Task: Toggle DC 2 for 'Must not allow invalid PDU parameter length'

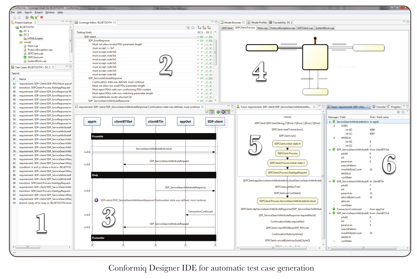Action: click(x=208, y=44)
